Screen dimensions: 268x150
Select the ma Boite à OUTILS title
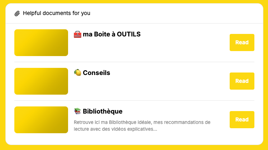(x=112, y=34)
